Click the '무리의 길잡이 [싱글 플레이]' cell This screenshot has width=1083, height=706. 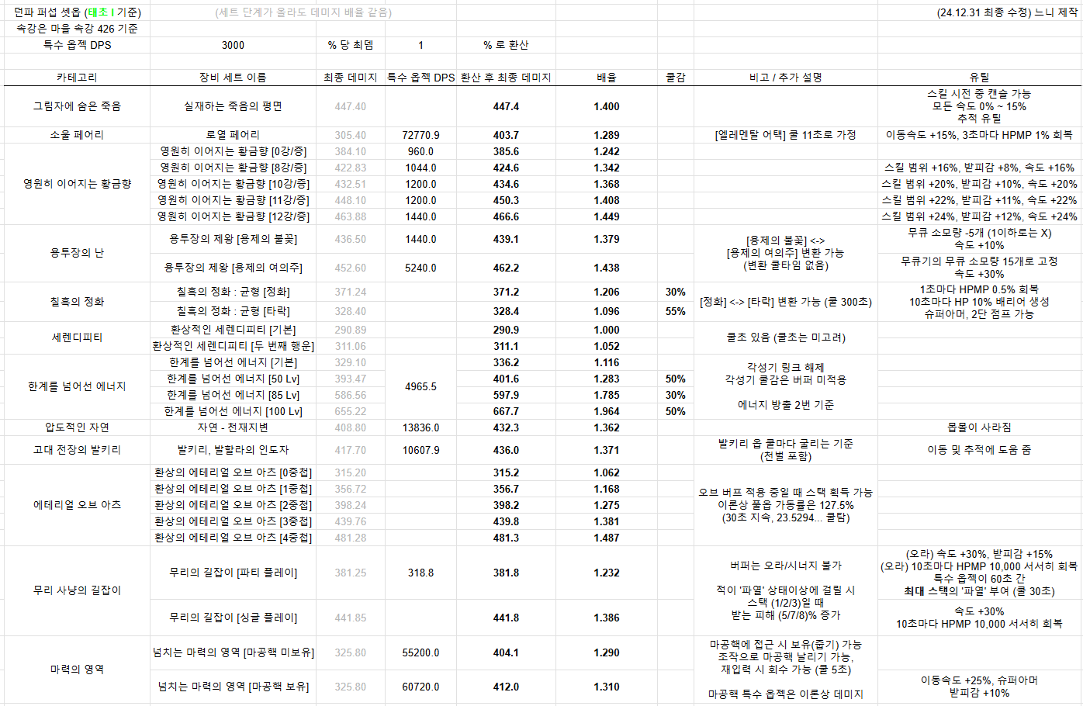(x=233, y=618)
